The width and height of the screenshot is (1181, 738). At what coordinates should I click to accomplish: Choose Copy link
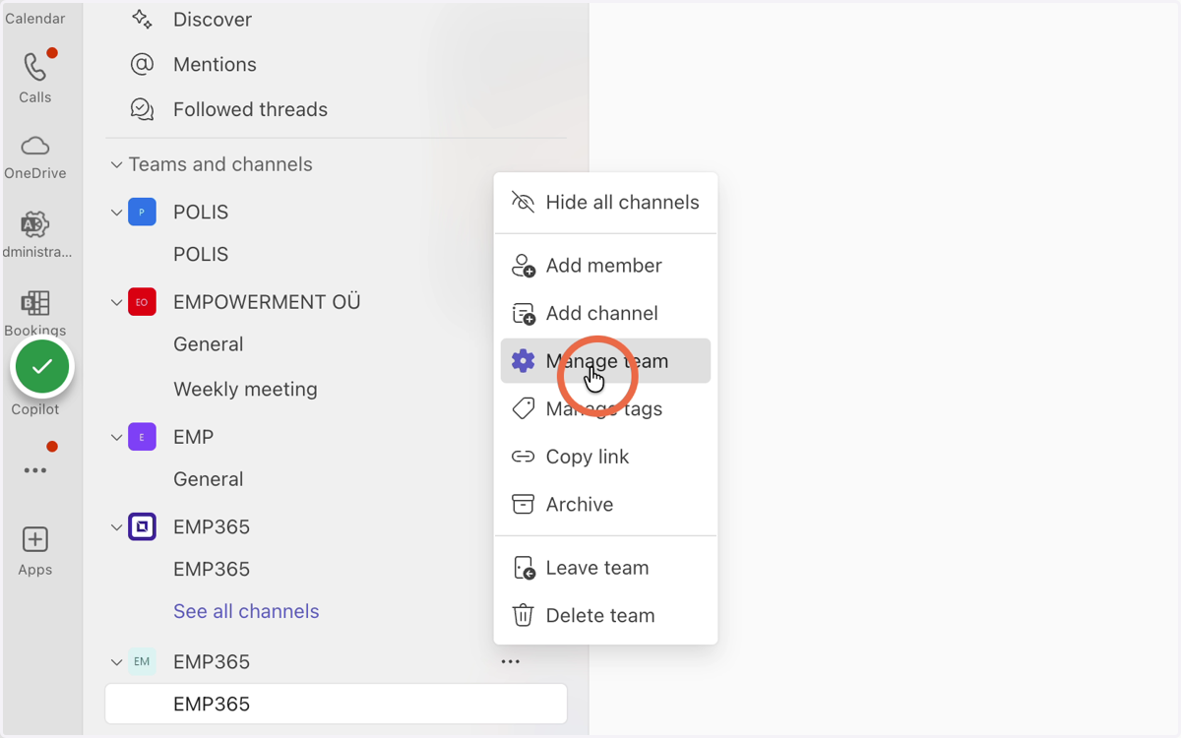605,457
